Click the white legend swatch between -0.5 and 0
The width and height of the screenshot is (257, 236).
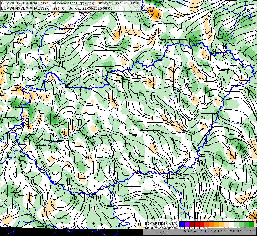tap(232, 224)
